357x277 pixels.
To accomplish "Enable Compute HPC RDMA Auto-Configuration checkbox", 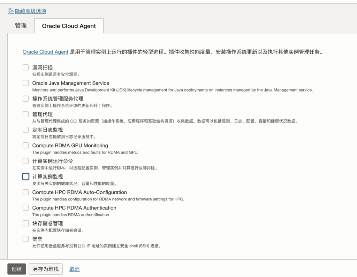I will 26,192.
